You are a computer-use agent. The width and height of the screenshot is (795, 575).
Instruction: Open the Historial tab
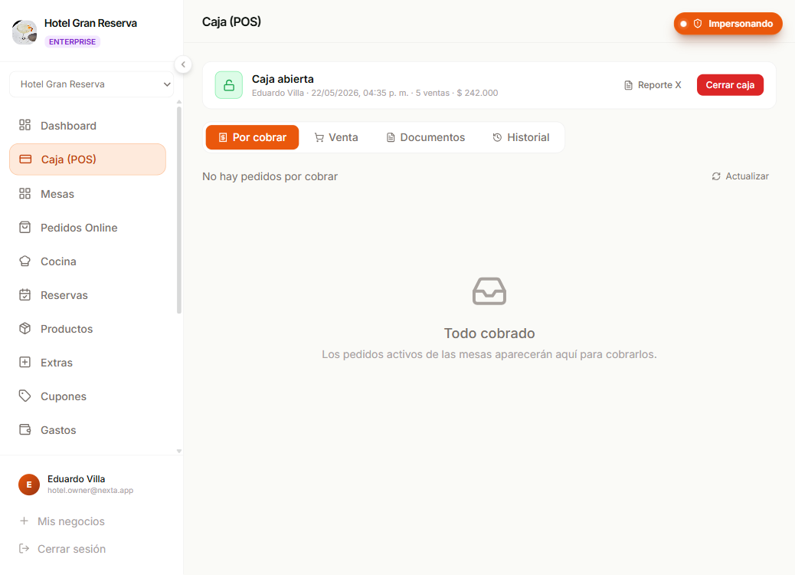521,137
